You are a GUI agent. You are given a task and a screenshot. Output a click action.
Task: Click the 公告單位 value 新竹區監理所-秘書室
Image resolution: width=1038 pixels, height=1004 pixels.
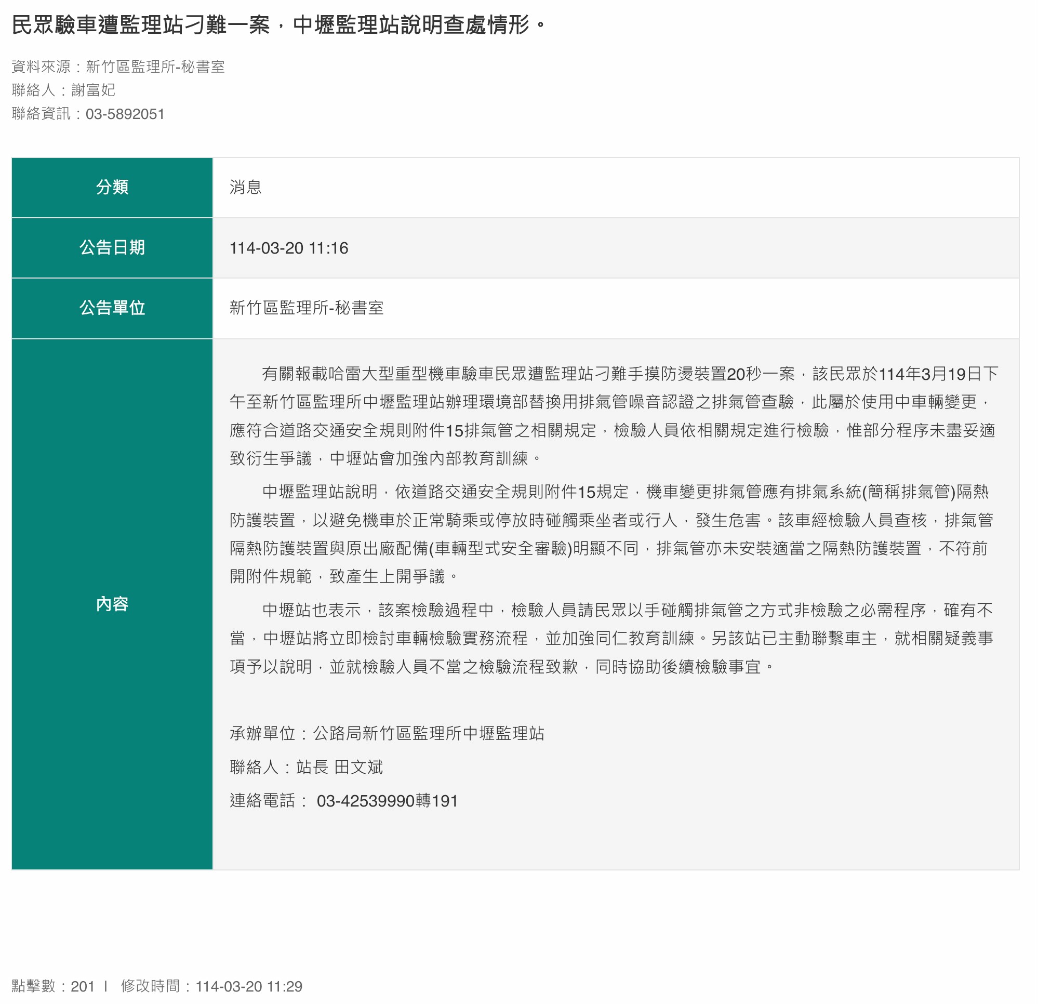[306, 308]
